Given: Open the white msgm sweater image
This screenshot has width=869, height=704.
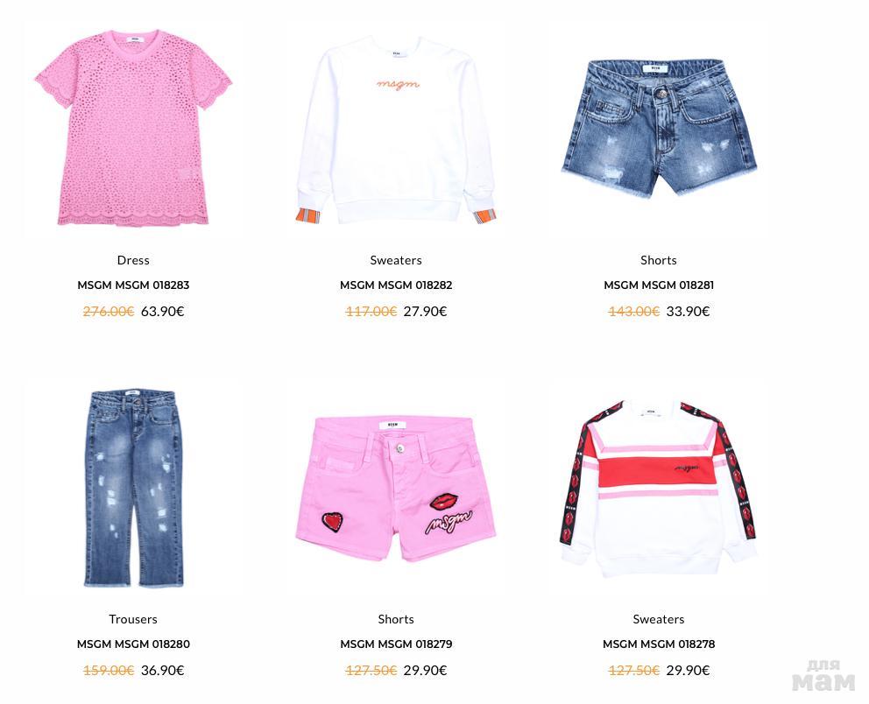Looking at the screenshot, I should click(x=396, y=130).
